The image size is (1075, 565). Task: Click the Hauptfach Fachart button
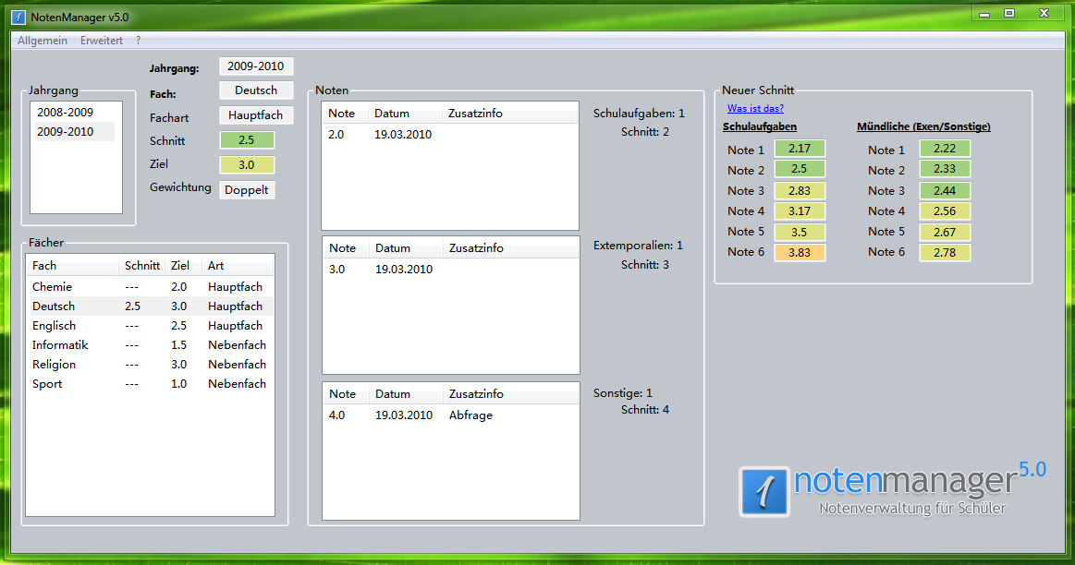[x=256, y=115]
